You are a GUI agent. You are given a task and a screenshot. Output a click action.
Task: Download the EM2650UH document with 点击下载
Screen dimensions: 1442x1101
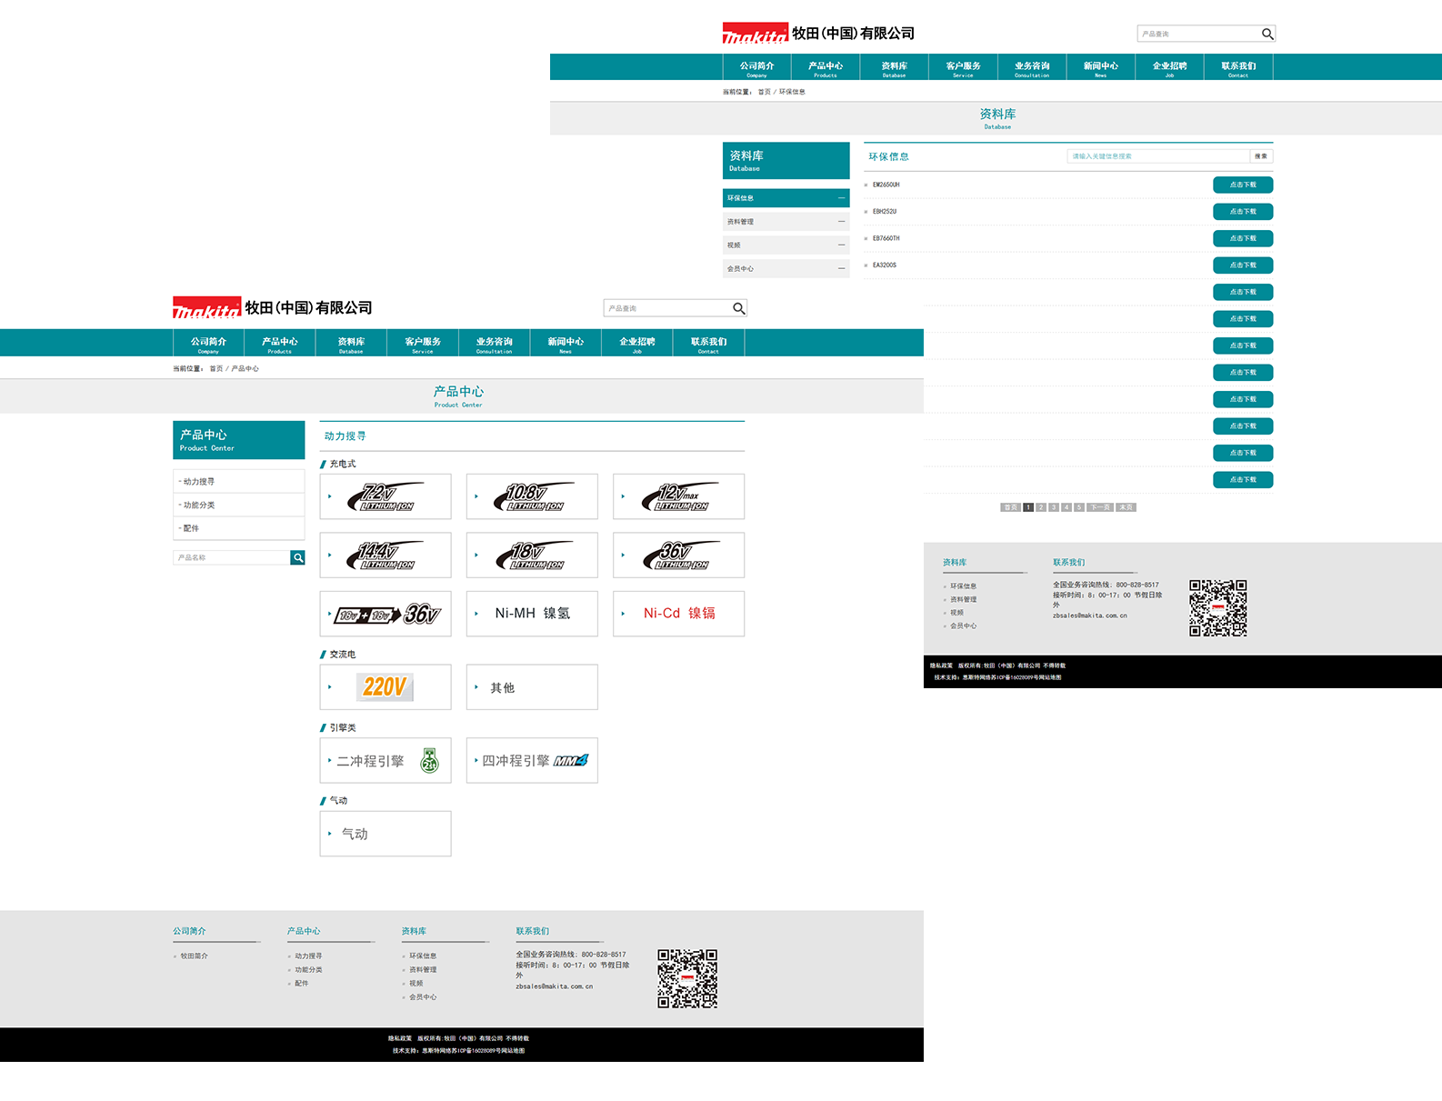pyautogui.click(x=1242, y=185)
